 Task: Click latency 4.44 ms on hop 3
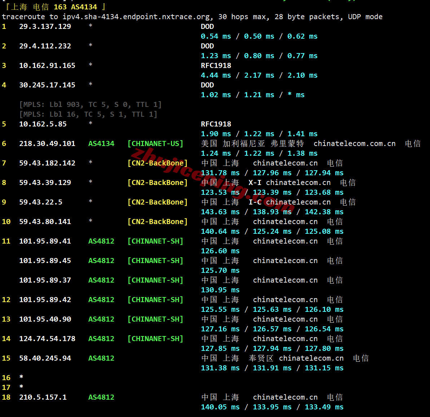pyautogui.click(x=216, y=75)
